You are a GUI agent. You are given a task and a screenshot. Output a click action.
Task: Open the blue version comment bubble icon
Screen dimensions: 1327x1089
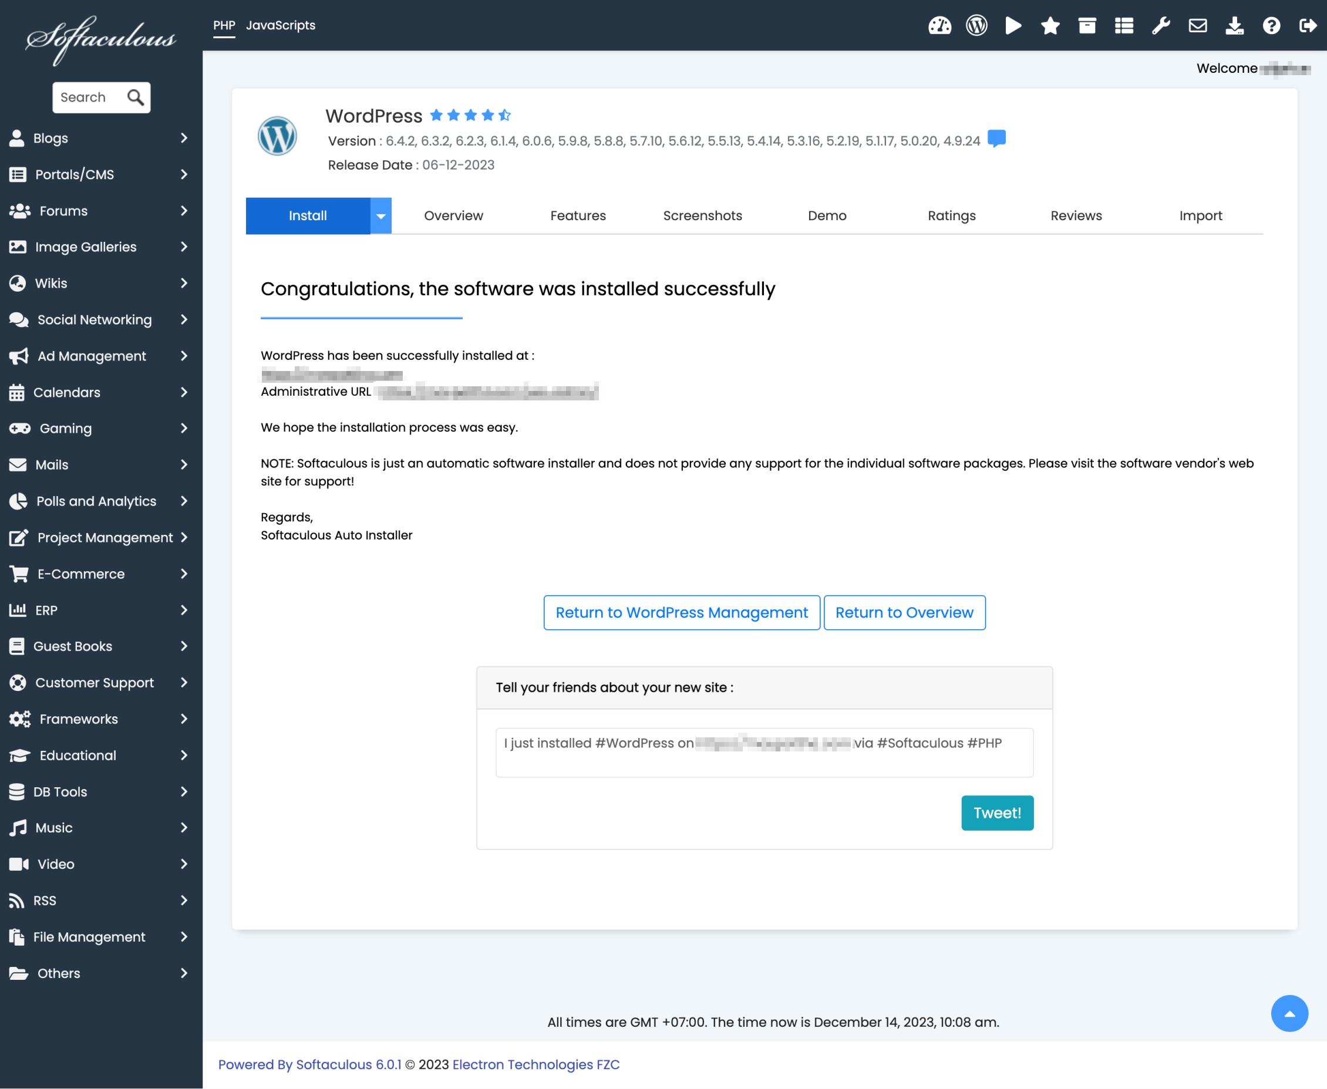point(996,138)
